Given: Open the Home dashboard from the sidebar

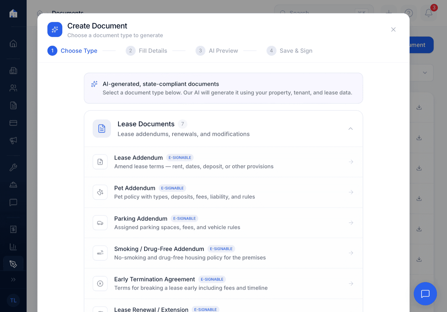Looking at the screenshot, I should click(x=13, y=44).
